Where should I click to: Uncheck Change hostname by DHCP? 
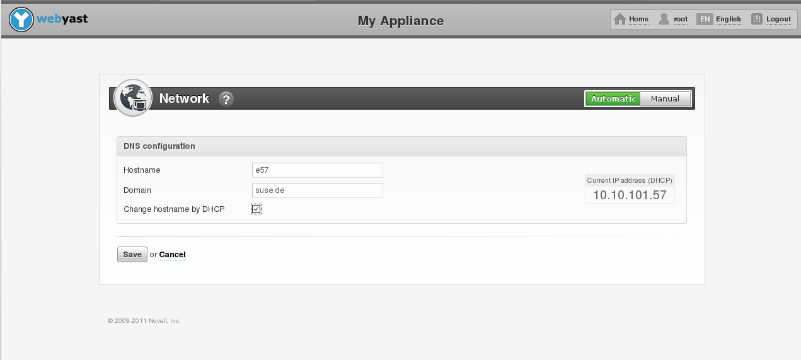pyautogui.click(x=256, y=209)
